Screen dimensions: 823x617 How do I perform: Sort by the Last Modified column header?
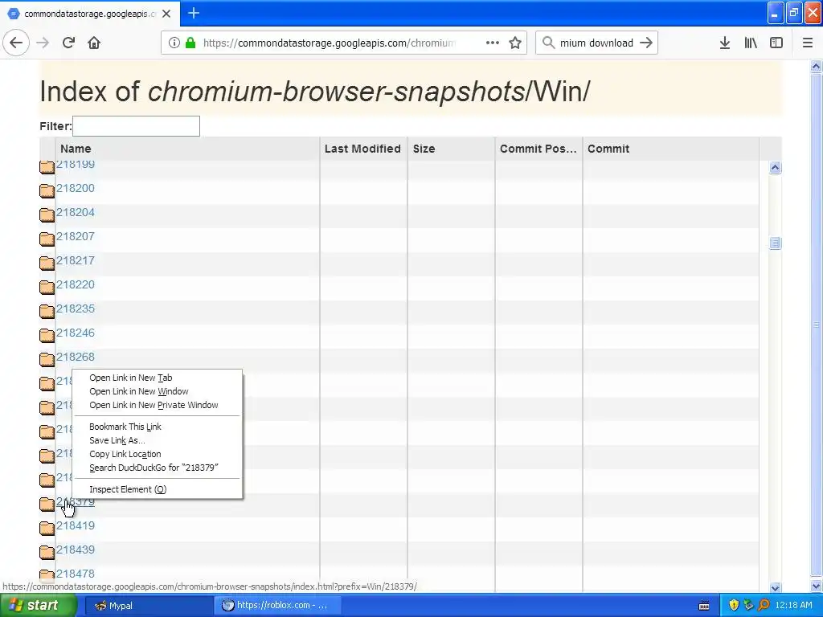tap(363, 149)
